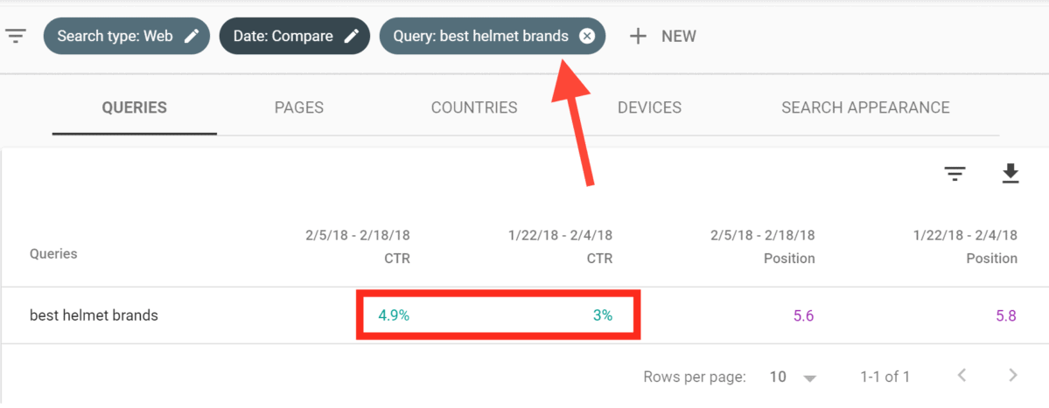Click the filter list icon at top left
Image resolution: width=1049 pixels, height=408 pixels.
pyautogui.click(x=16, y=36)
